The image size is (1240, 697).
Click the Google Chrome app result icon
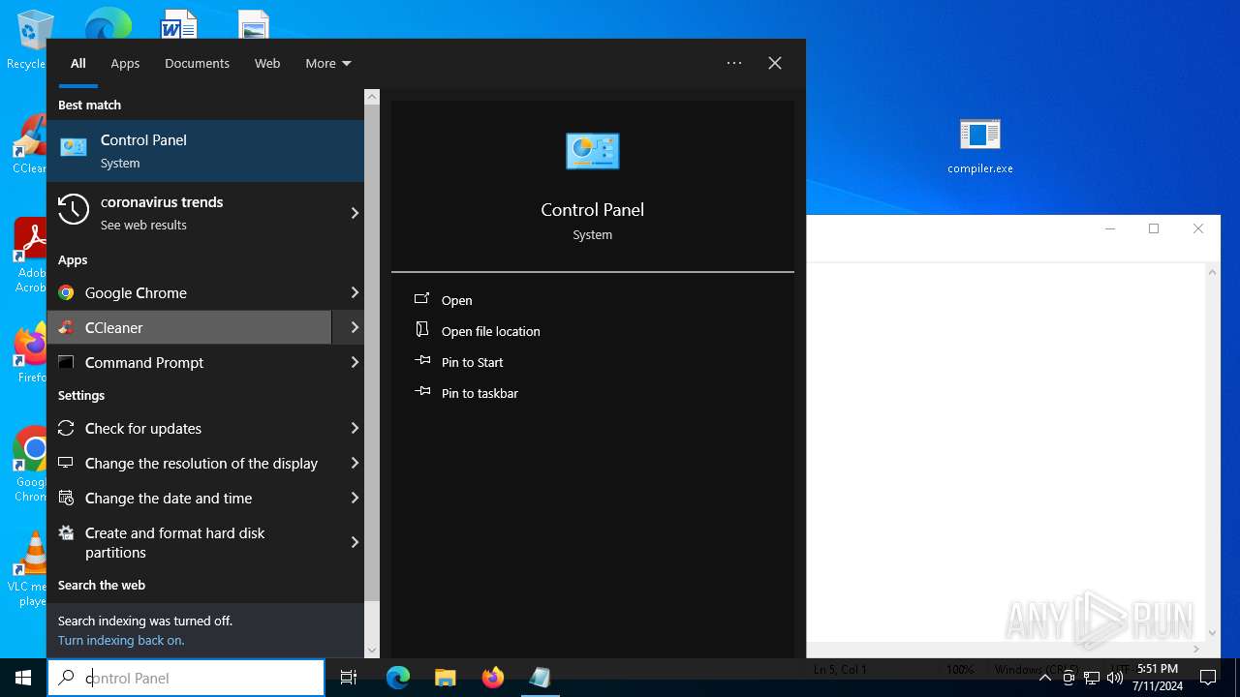pyautogui.click(x=66, y=292)
